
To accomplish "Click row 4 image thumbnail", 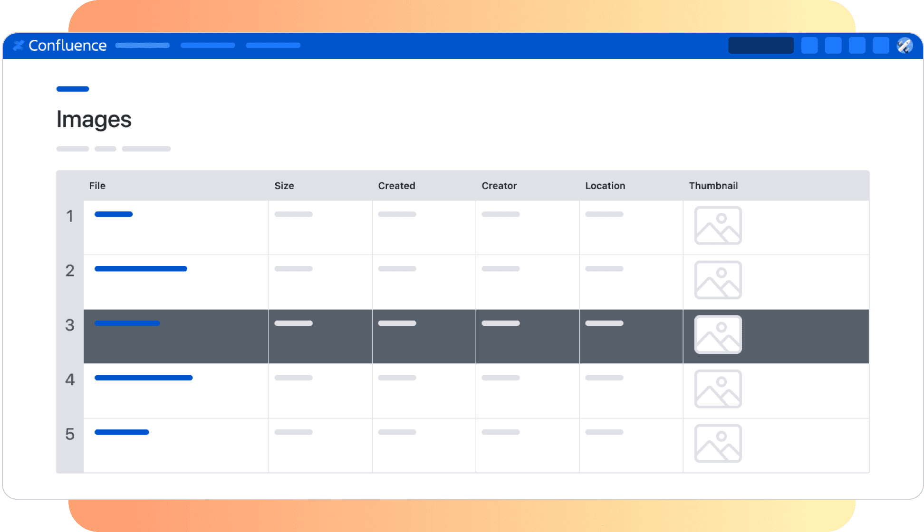I will point(718,389).
